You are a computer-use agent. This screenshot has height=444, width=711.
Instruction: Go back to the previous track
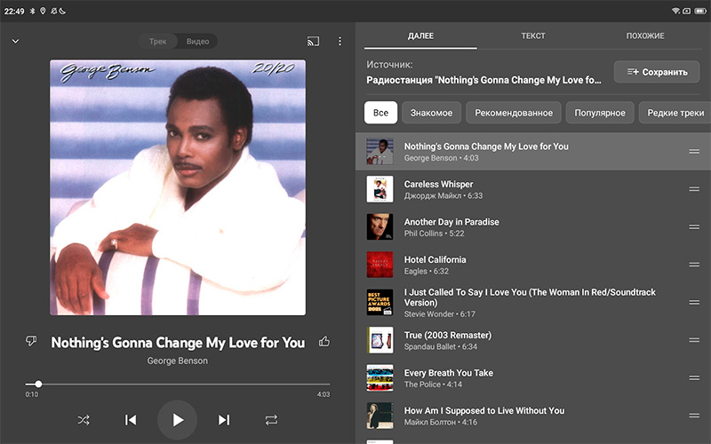pos(131,420)
